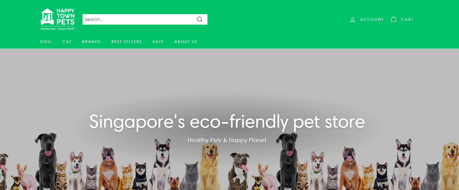The height and width of the screenshot is (190, 459).
Task: Click the magnifying glass search icon
Action: 200,19
